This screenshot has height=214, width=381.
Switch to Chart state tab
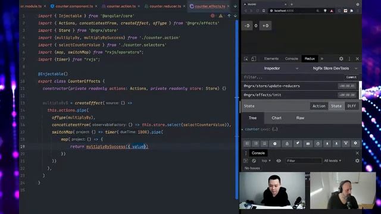click(276, 118)
